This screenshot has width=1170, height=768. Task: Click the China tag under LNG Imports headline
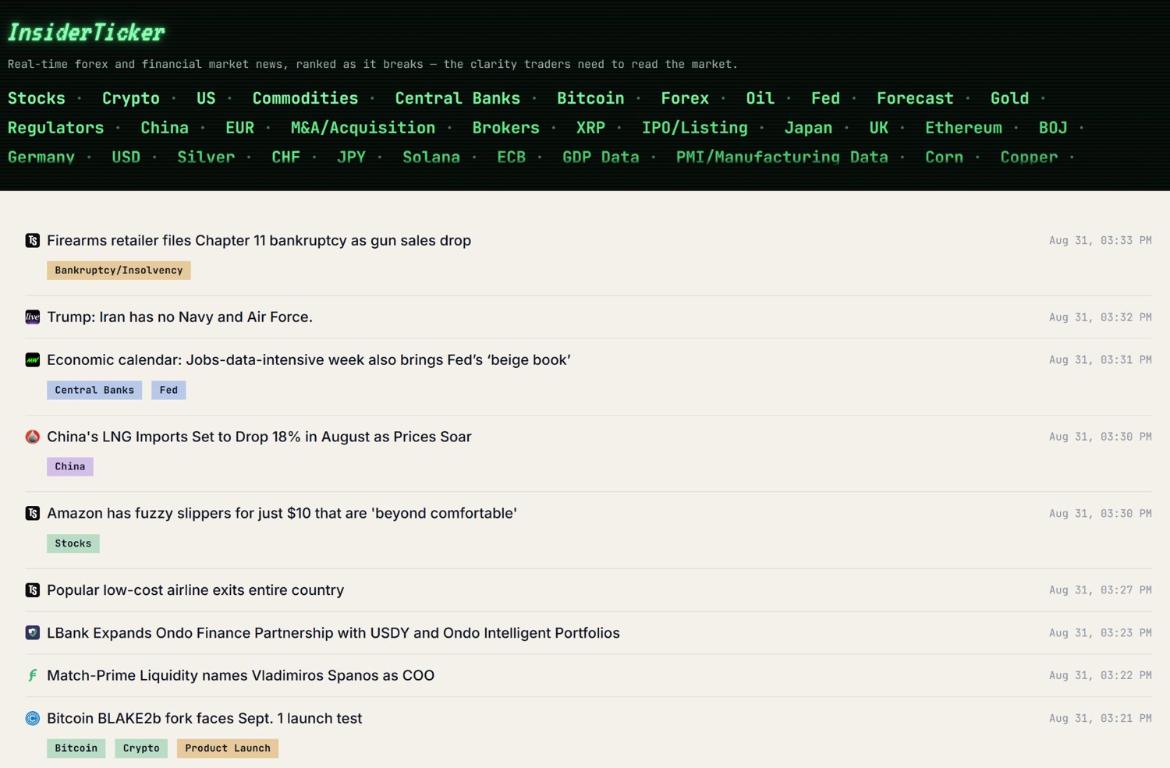[70, 466]
